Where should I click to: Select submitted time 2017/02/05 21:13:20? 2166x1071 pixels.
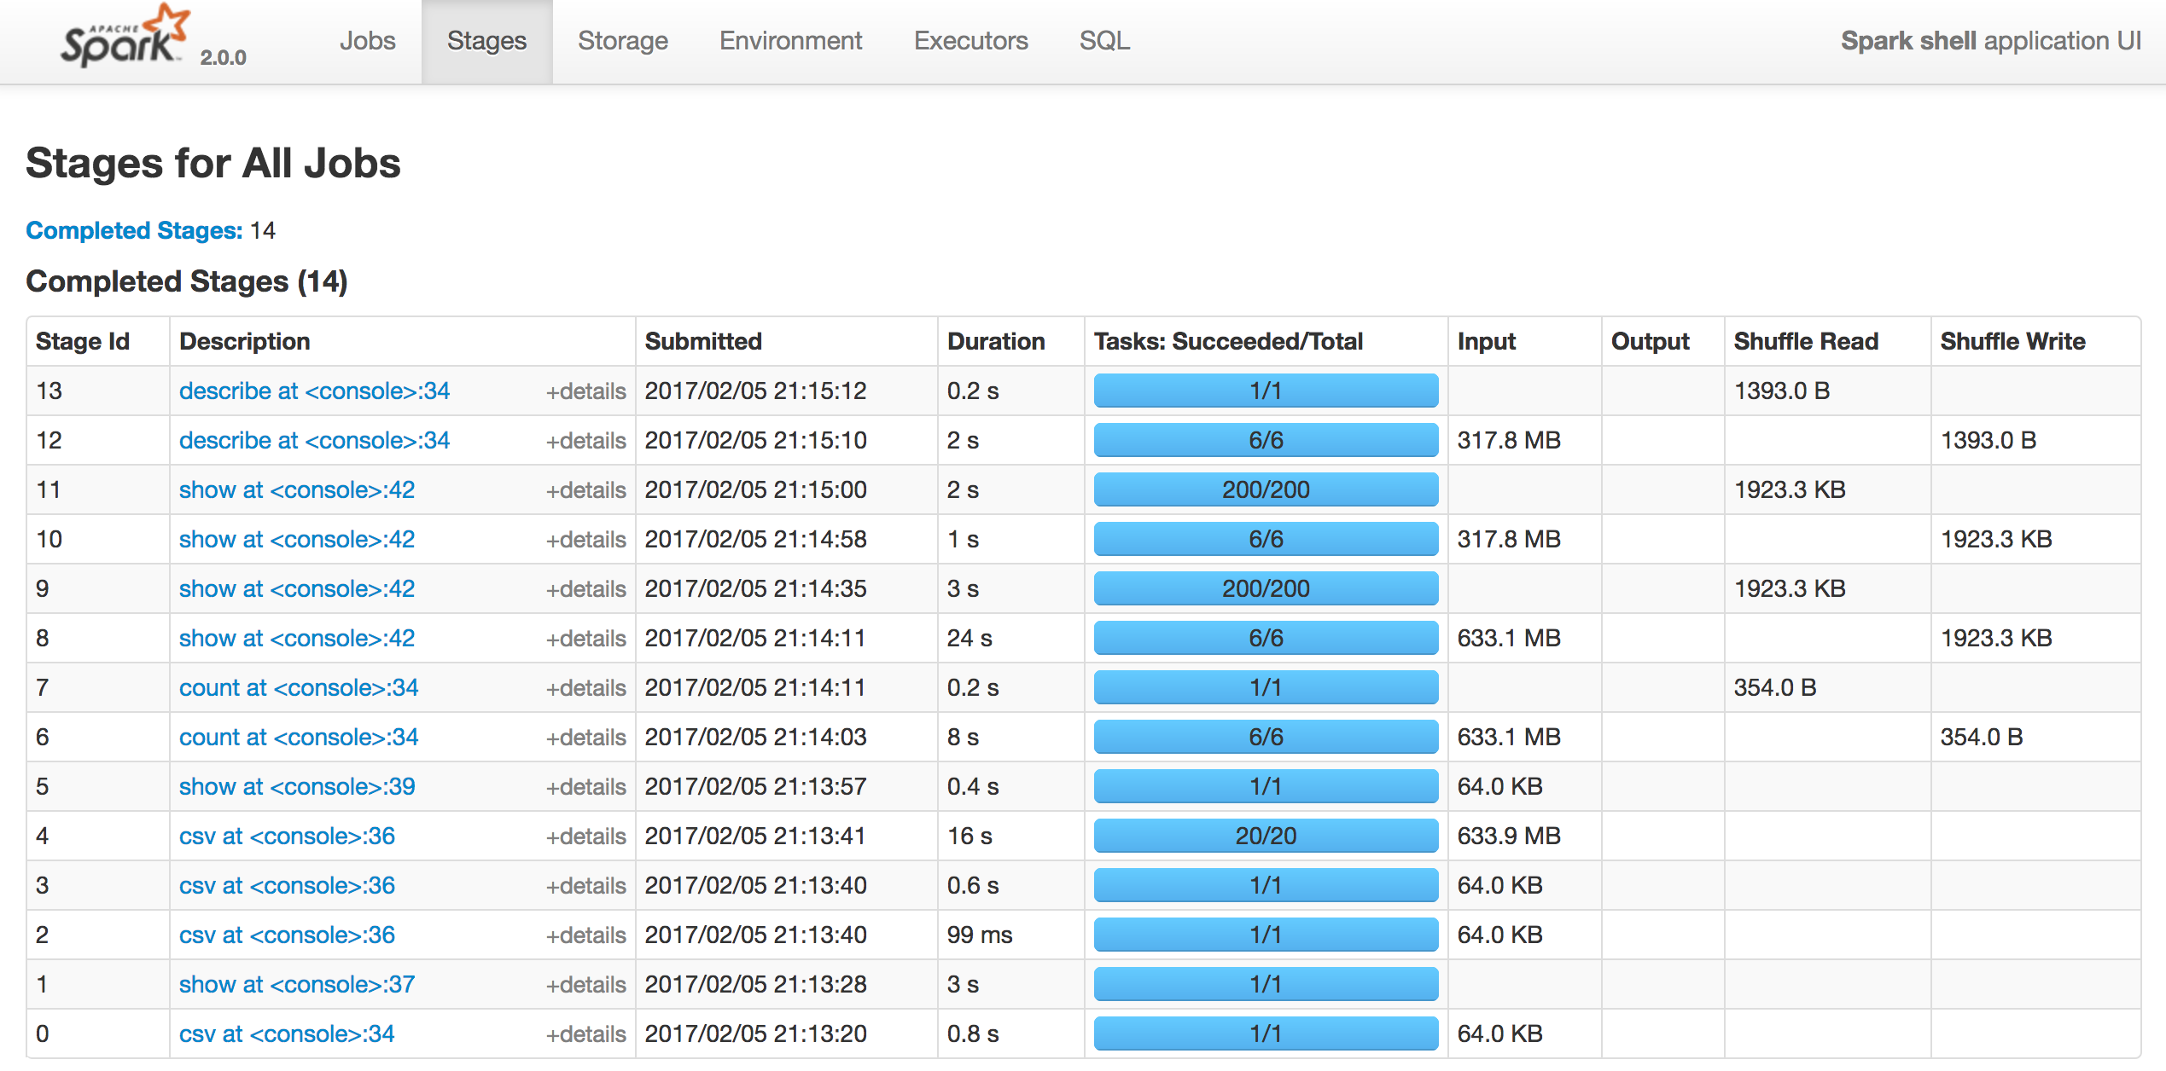pyautogui.click(x=756, y=1033)
